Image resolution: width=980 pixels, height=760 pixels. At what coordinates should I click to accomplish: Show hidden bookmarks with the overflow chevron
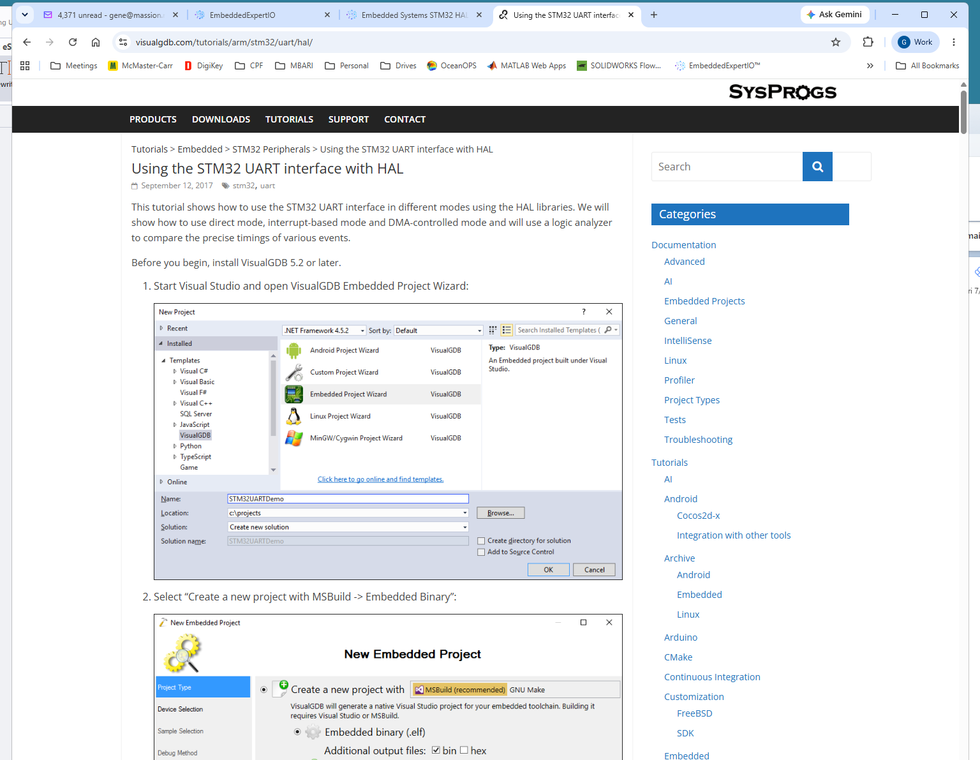pos(870,66)
